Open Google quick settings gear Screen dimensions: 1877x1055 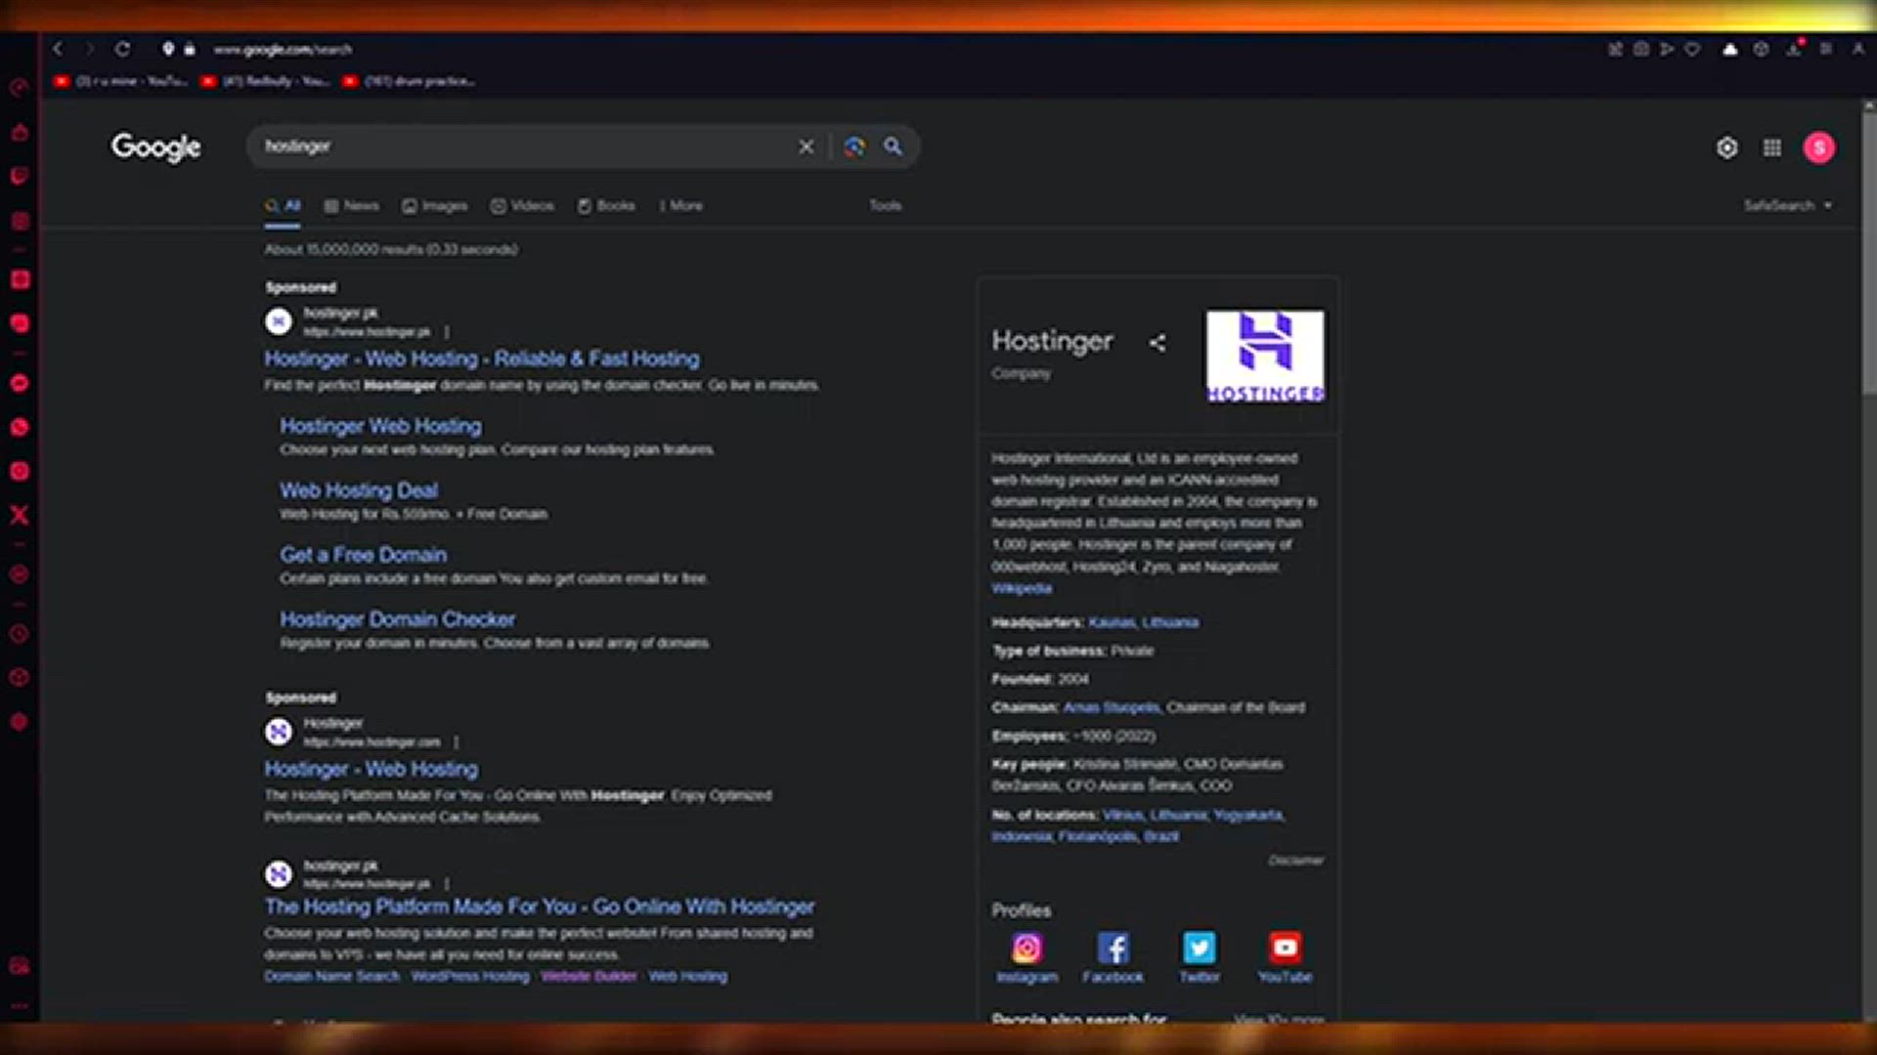click(x=1727, y=148)
